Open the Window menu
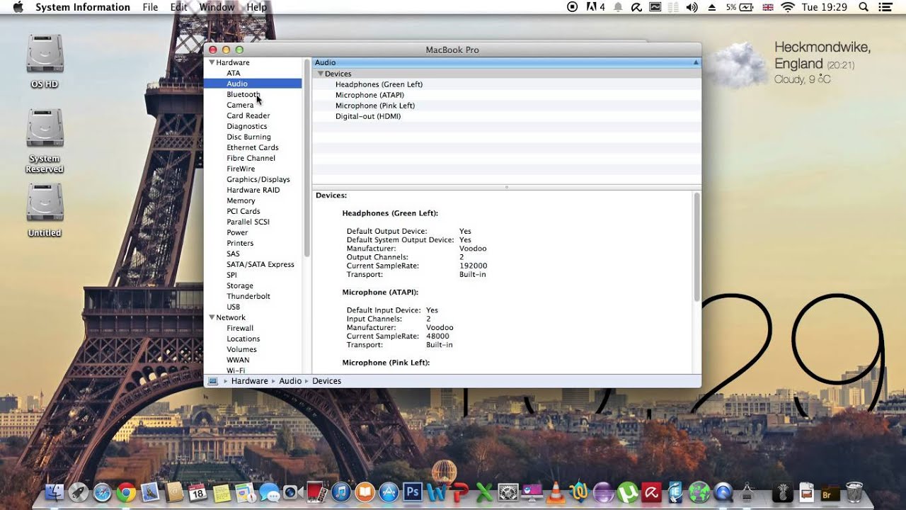 click(217, 7)
